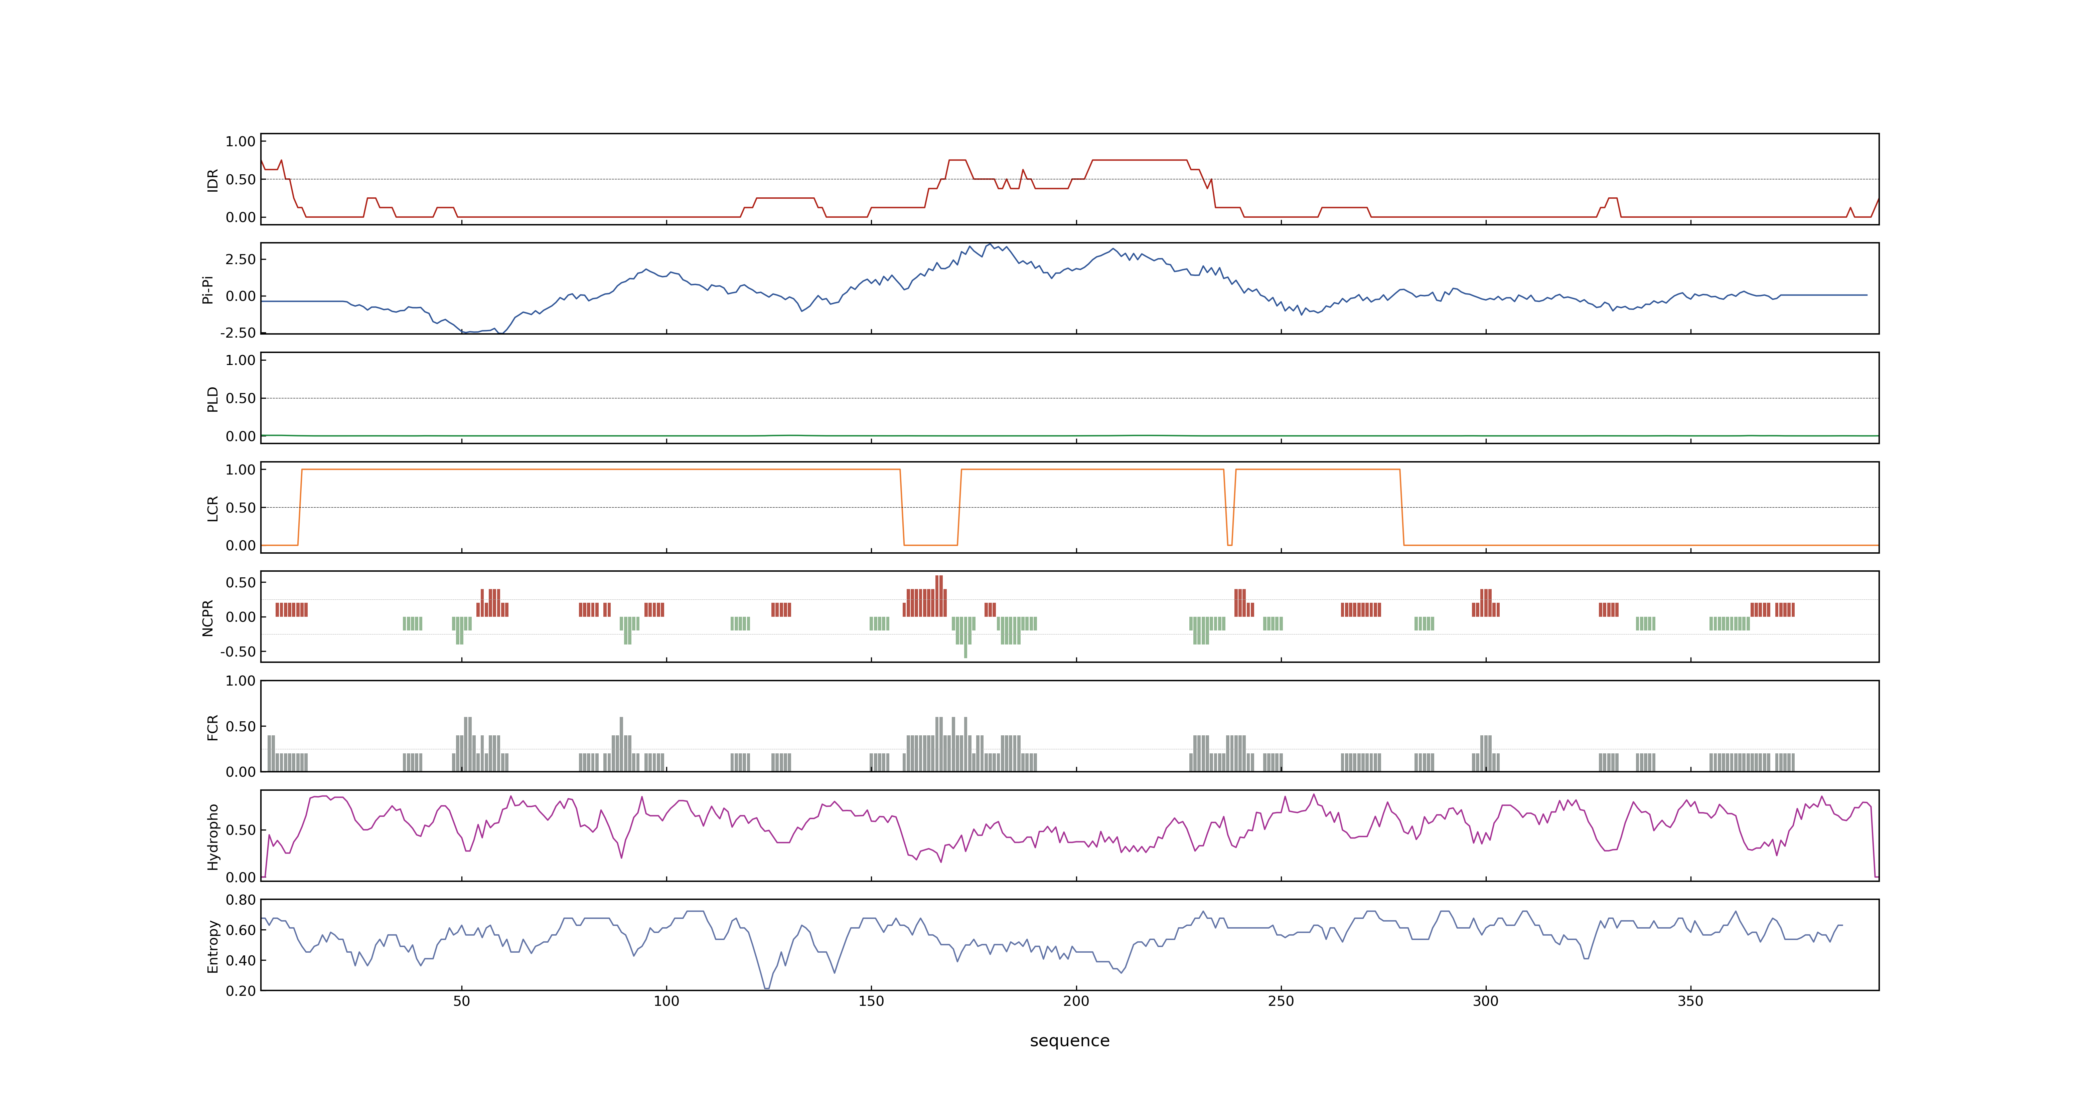Image resolution: width=2088 pixels, height=1113 pixels.
Task: Click the 0.00 tick of LCR panel
Action: coord(241,546)
